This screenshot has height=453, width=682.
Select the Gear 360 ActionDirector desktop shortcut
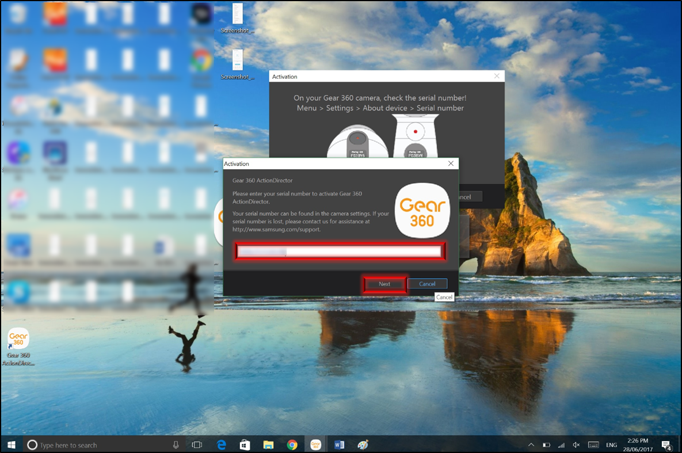pyautogui.click(x=18, y=347)
